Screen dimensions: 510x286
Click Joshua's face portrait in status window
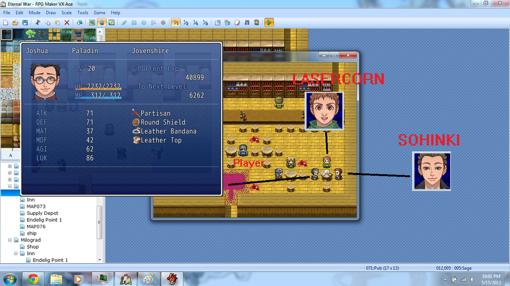click(x=45, y=82)
